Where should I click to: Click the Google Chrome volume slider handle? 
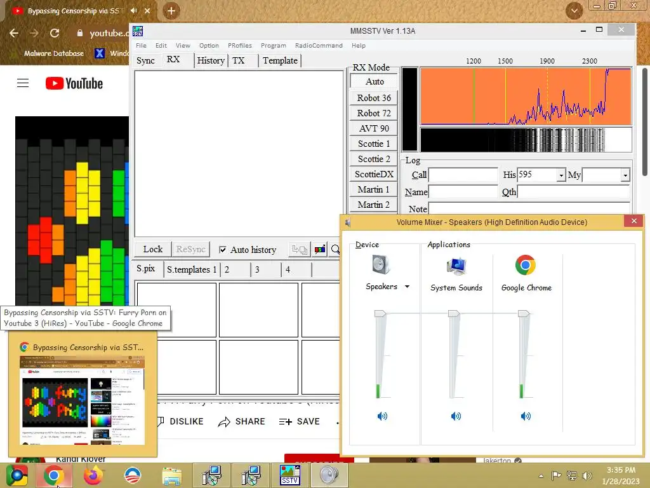tap(524, 314)
